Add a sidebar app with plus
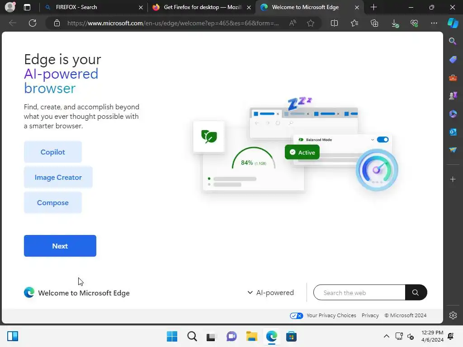The image size is (463, 347). 453,179
